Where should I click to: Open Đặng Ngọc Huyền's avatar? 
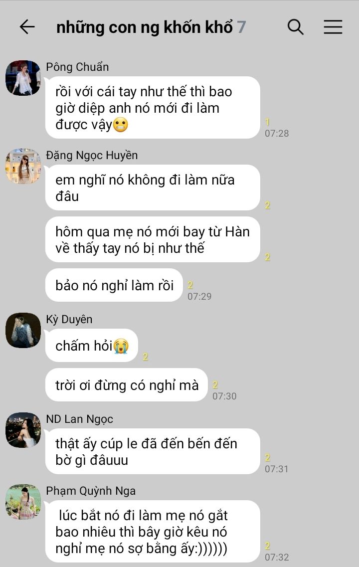(23, 166)
